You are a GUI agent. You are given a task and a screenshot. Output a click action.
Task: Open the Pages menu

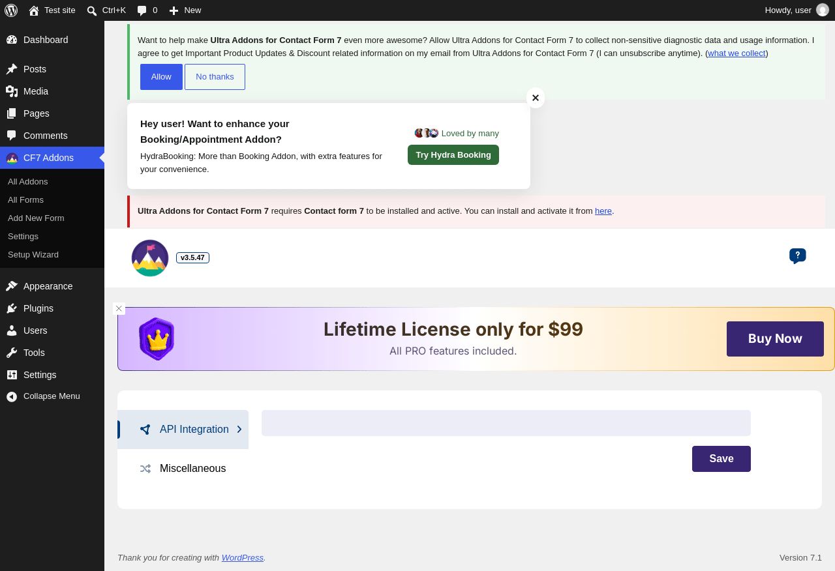click(x=52, y=113)
